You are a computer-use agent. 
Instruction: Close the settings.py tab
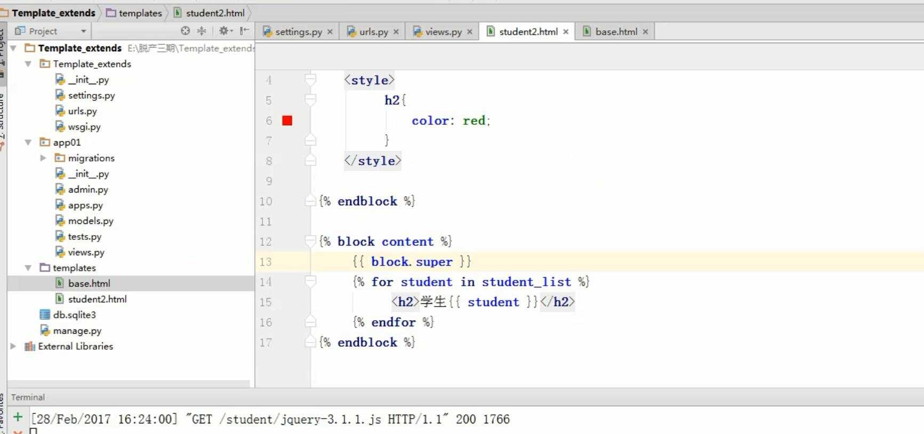click(x=330, y=32)
